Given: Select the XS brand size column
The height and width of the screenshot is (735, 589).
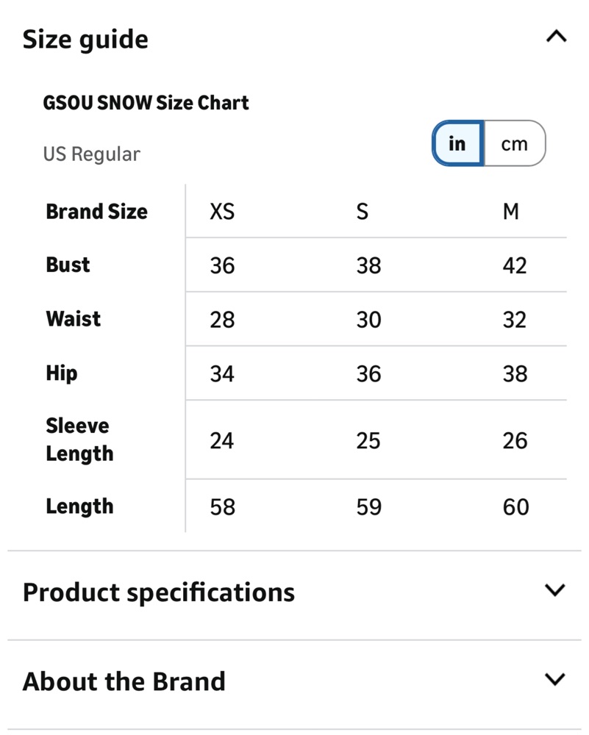Looking at the screenshot, I should [x=222, y=212].
